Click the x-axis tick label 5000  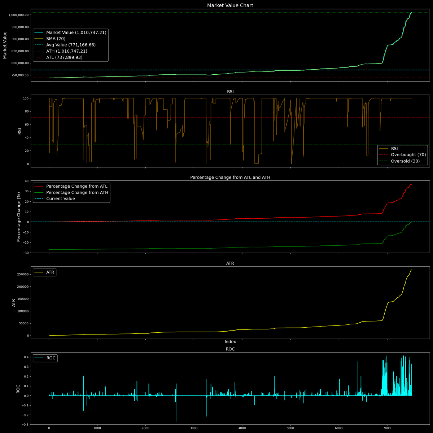tap(290, 428)
